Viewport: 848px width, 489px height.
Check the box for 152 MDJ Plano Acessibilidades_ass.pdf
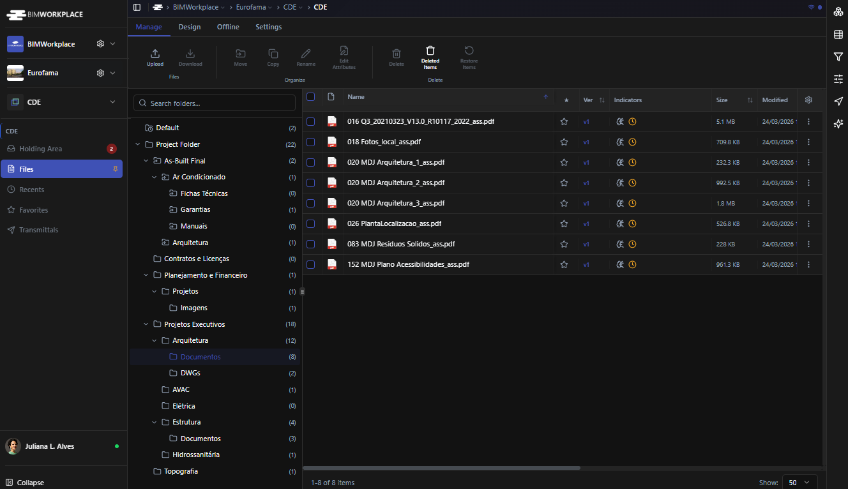pos(310,264)
